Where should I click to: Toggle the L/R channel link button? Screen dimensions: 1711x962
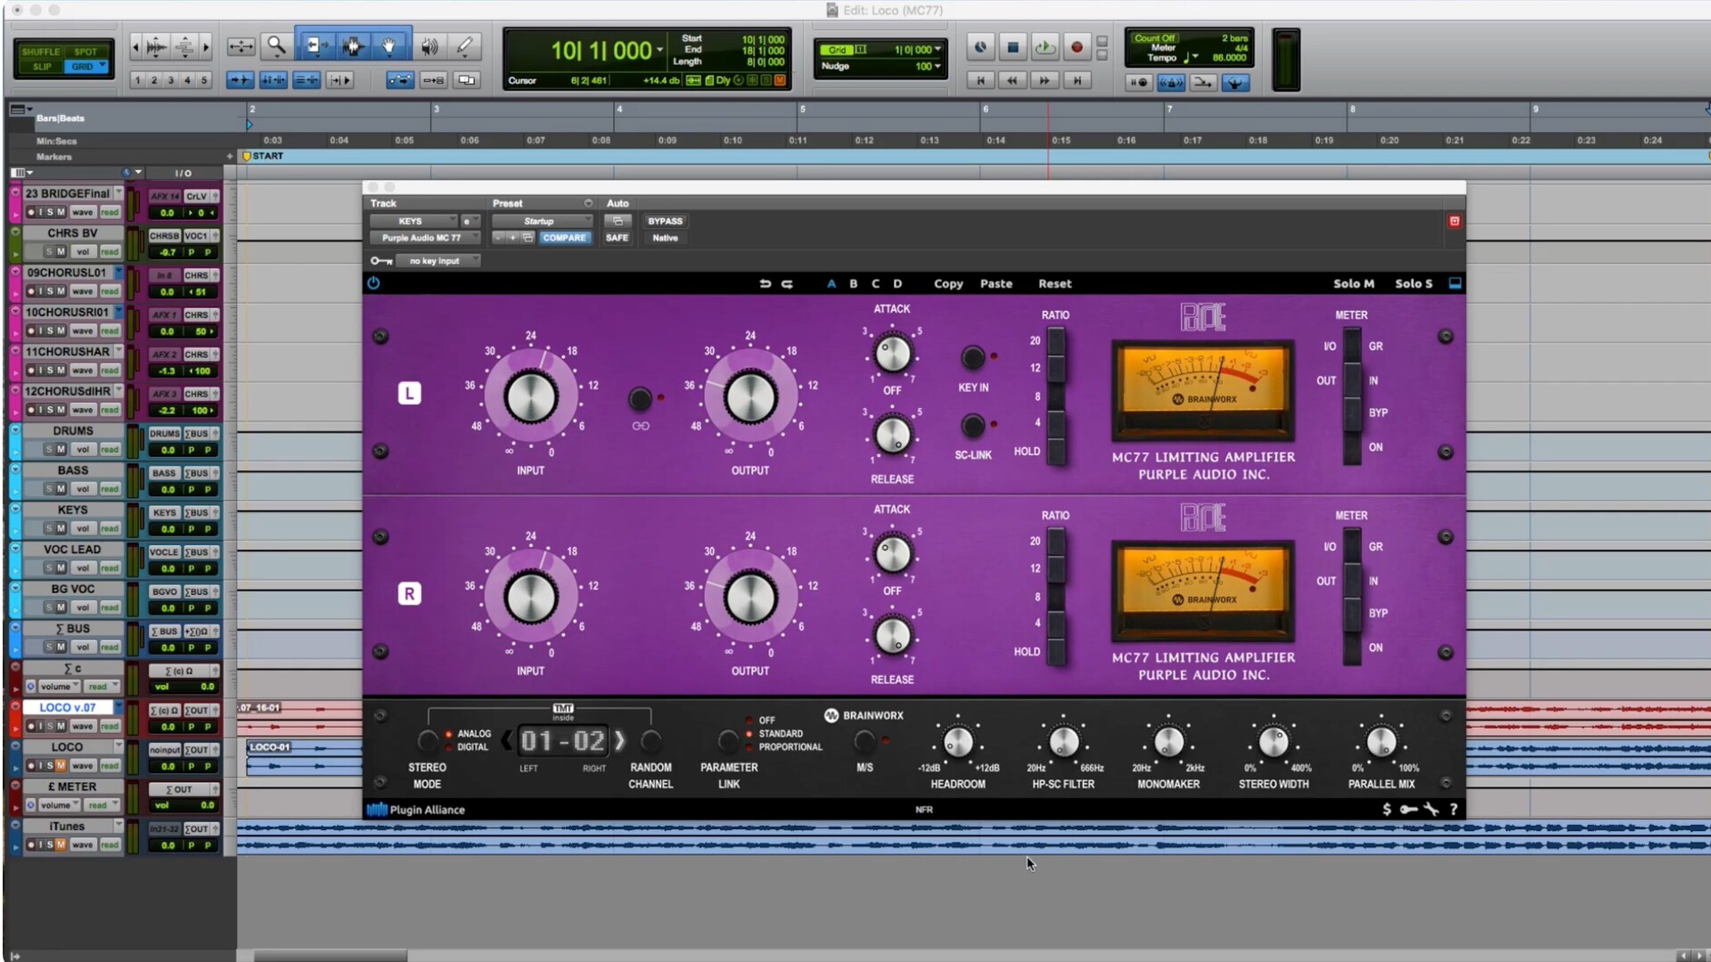[x=640, y=398]
